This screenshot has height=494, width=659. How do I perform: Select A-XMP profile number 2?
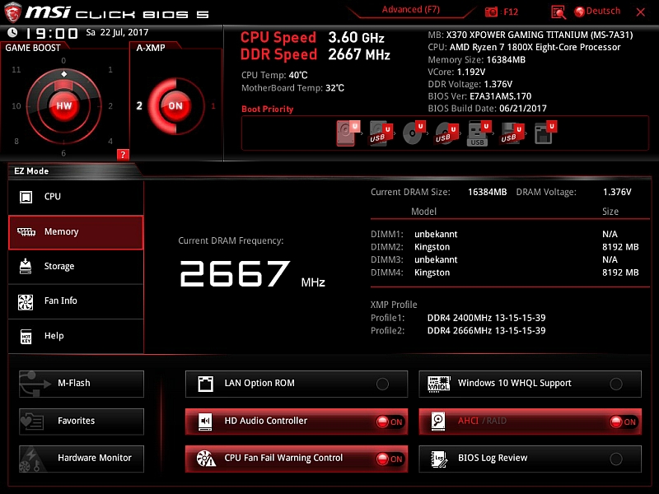click(x=139, y=106)
